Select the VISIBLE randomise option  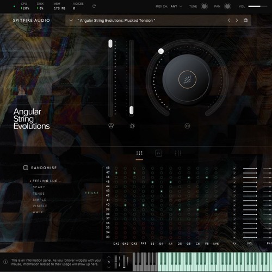pyautogui.click(x=40, y=206)
